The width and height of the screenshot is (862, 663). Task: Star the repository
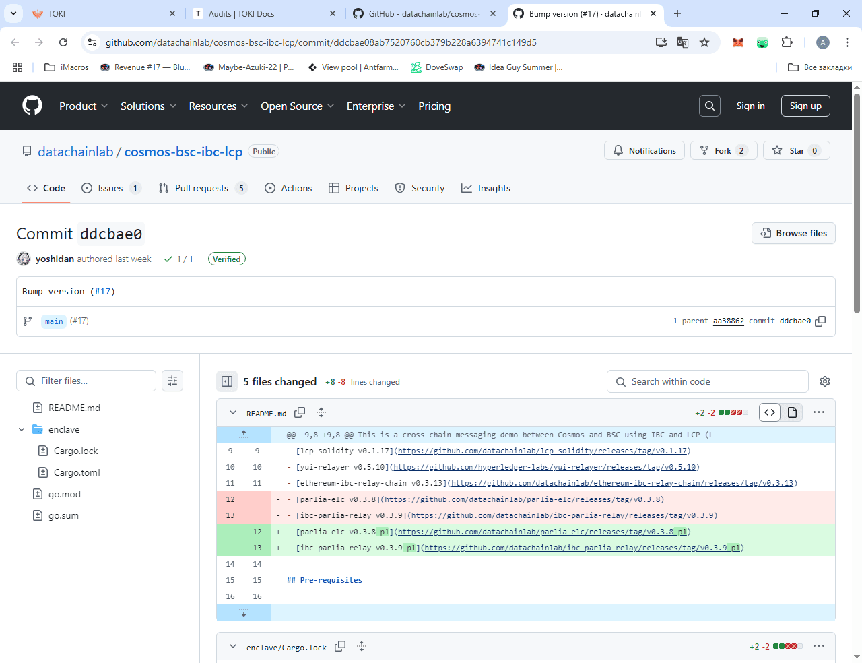click(x=796, y=150)
